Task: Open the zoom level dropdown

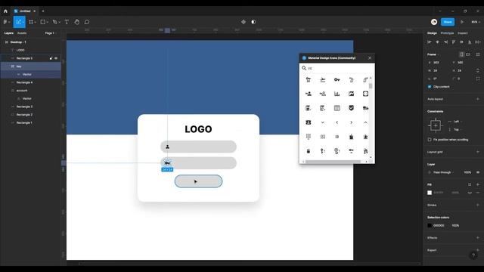Action: (475, 22)
